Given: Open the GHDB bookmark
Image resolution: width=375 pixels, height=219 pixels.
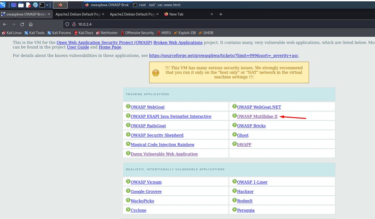Looking at the screenshot, I should point(206,33).
